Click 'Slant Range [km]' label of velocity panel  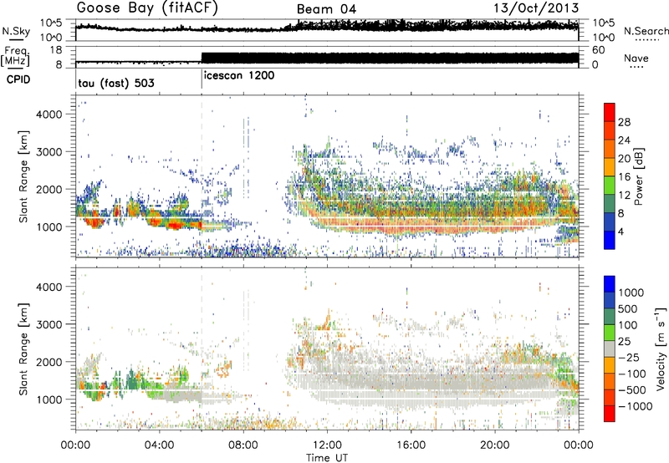pyautogui.click(x=23, y=349)
